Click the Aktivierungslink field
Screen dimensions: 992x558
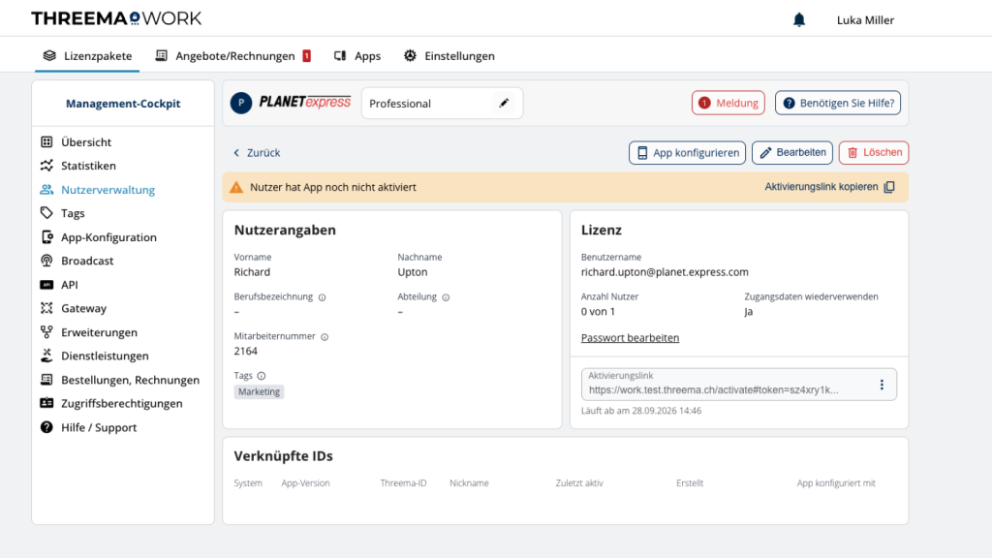739,385
